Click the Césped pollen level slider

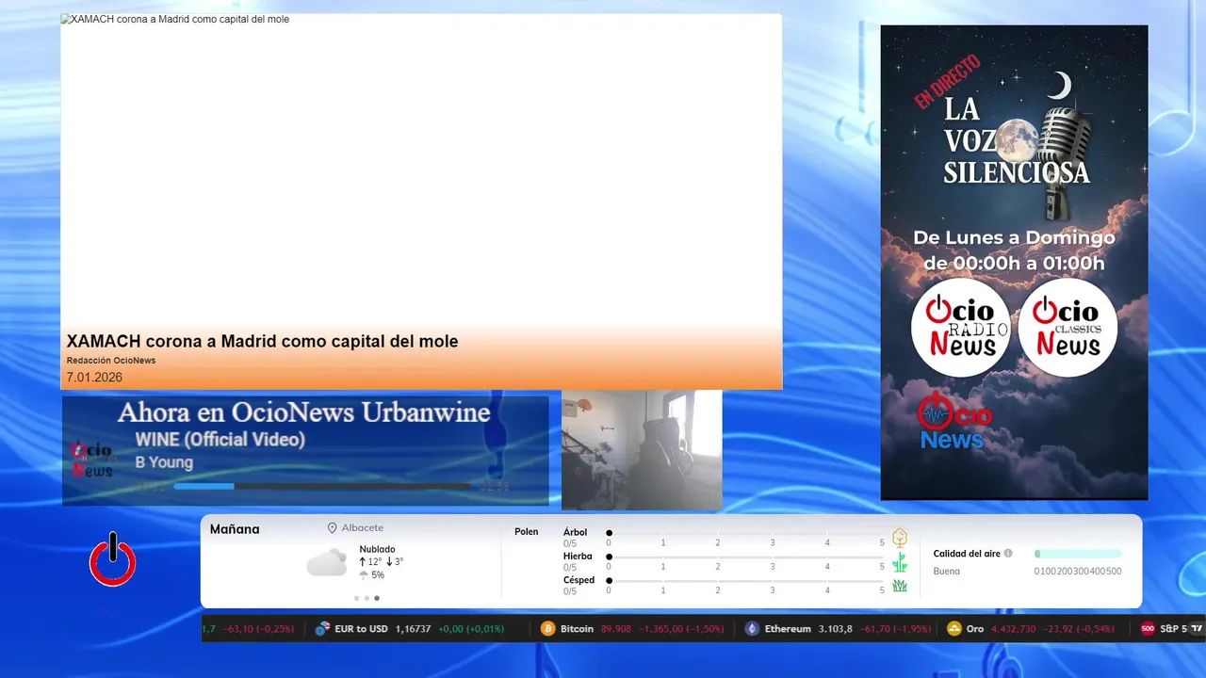745,580
